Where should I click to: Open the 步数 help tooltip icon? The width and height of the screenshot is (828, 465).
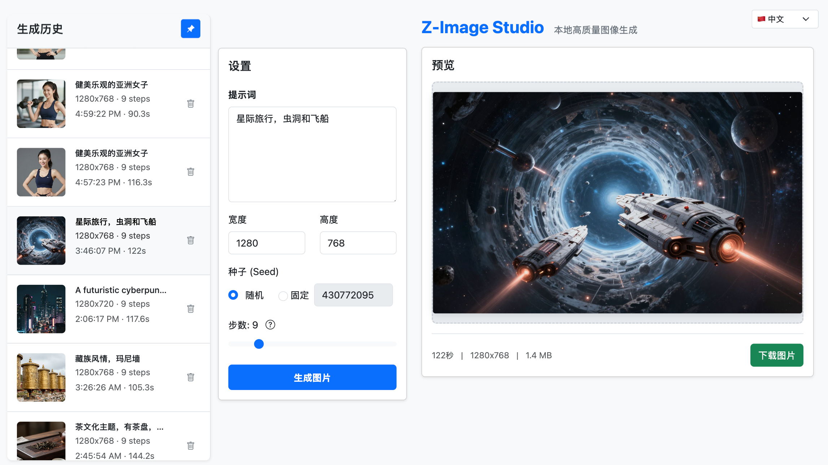(x=270, y=325)
